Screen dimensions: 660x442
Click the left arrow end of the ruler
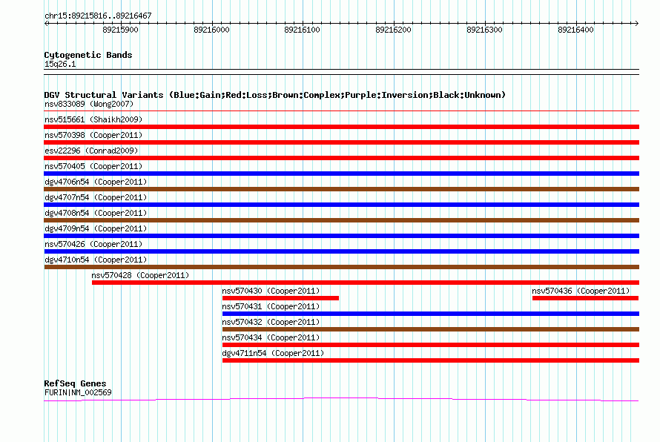(46, 23)
